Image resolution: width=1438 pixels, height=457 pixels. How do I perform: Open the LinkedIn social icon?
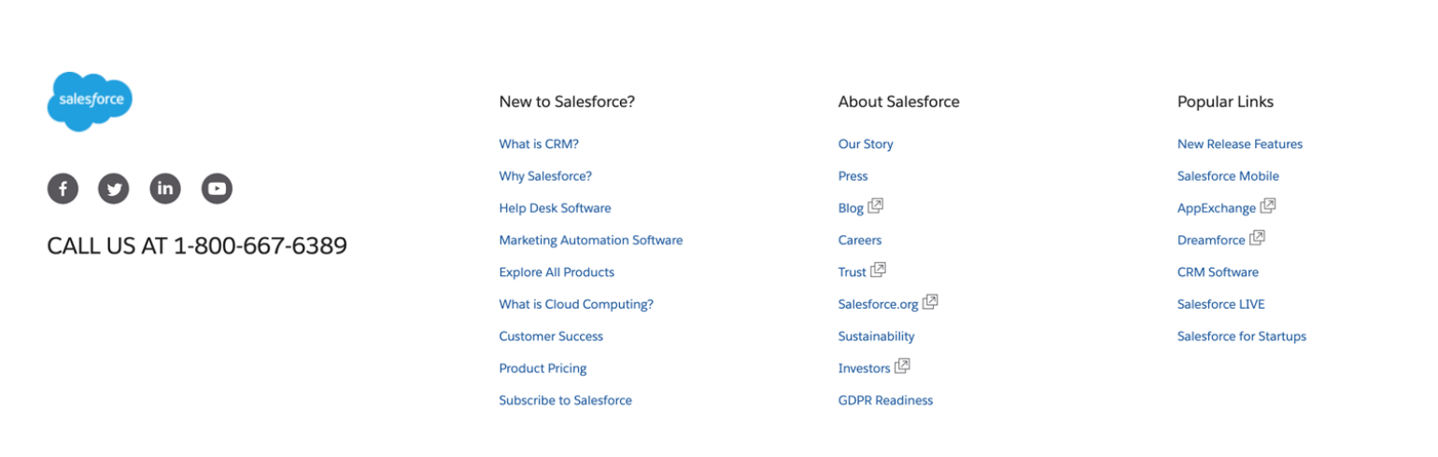click(x=165, y=188)
